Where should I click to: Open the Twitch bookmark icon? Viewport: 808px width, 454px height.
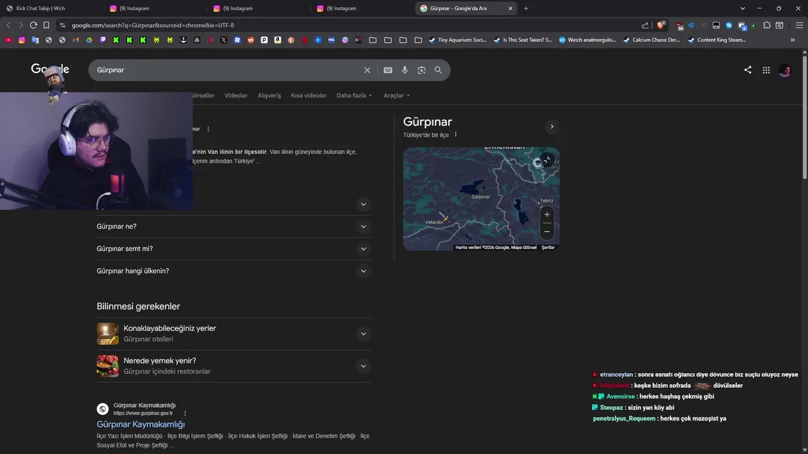click(x=102, y=40)
